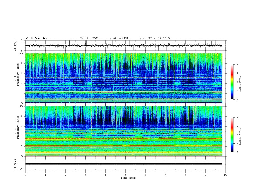Click the ch.1 colorbar log(PSD) label
The image size is (254, 196).
point(240,84)
